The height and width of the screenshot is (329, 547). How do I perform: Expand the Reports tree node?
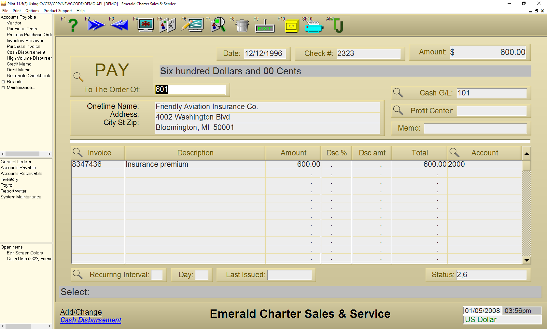pos(3,82)
